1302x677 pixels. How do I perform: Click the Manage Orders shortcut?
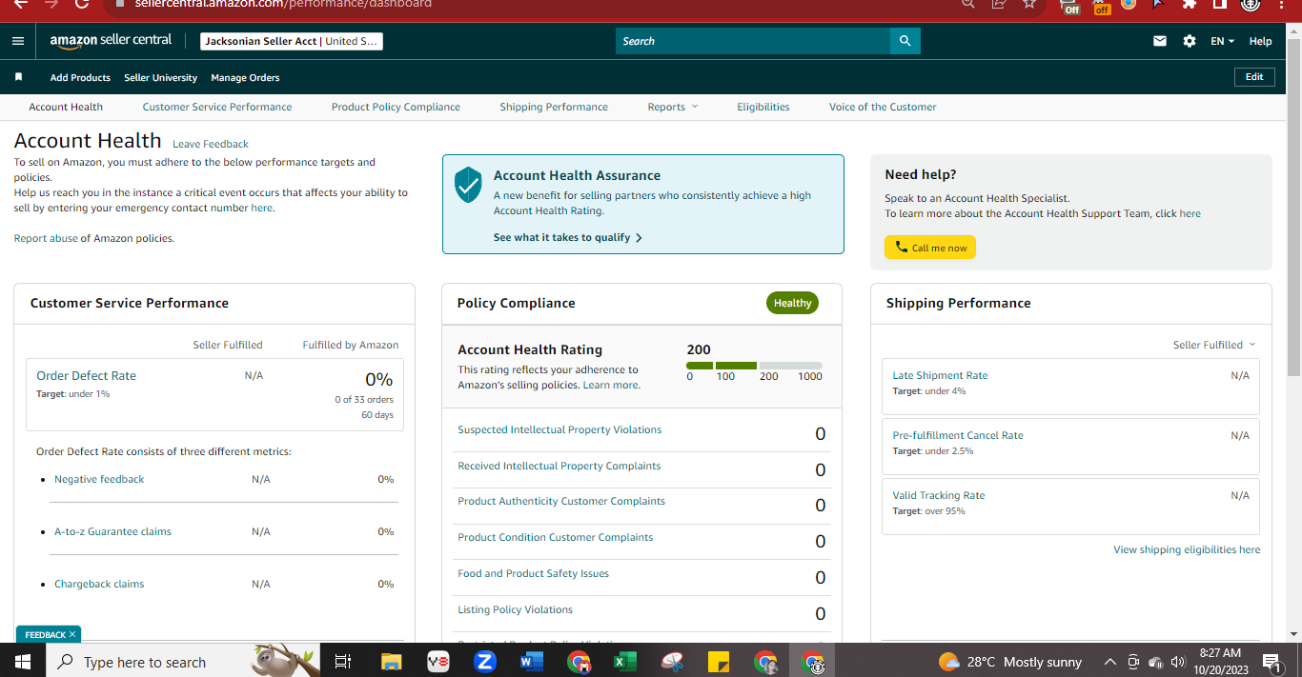pos(245,77)
